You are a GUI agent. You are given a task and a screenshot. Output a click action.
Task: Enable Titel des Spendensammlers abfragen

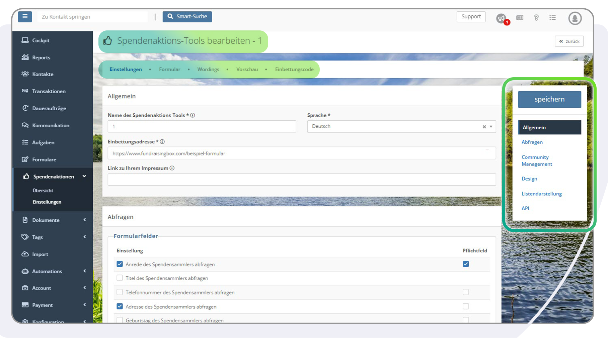click(x=120, y=278)
